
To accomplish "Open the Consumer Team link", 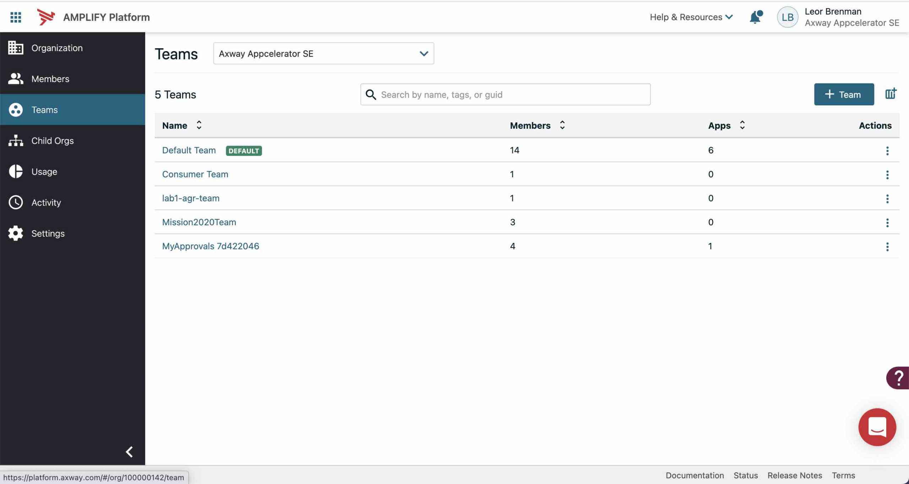I will click(x=195, y=174).
